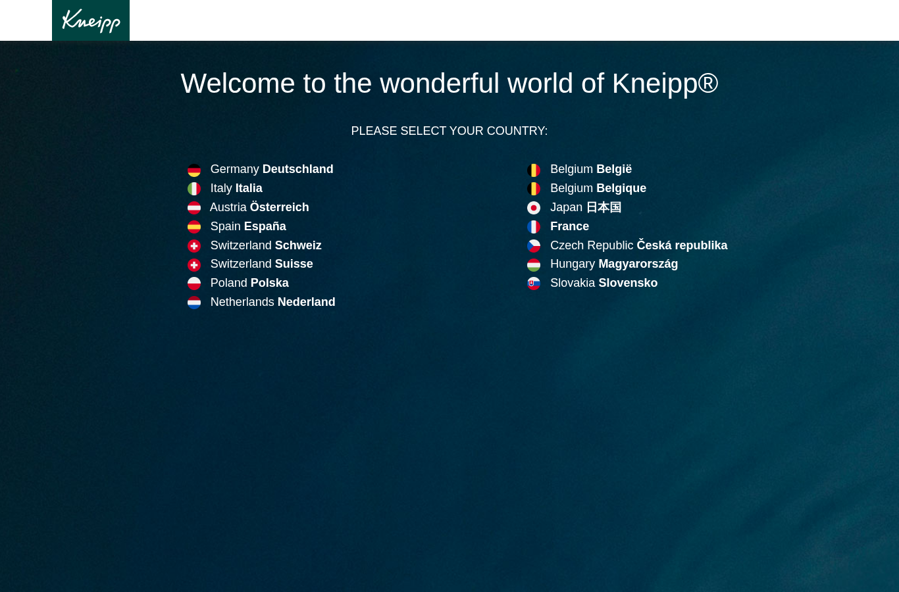Click the Japanese flag icon

point(534,208)
